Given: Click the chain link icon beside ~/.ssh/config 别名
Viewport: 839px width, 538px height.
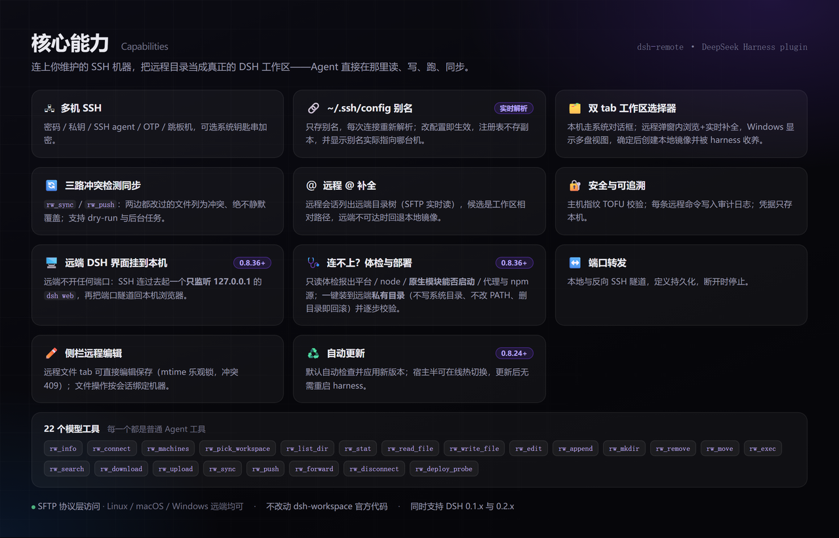Looking at the screenshot, I should coord(313,108).
